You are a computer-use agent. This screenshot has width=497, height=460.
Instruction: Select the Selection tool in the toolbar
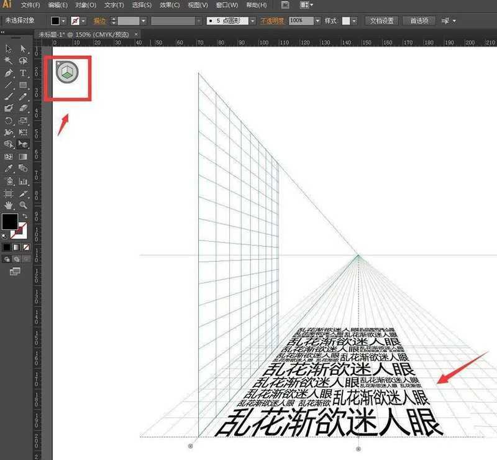[8, 48]
